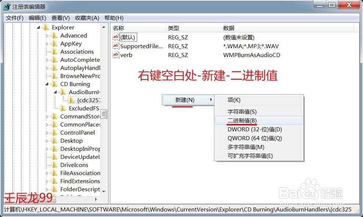The image size is (363, 217).
Task: Click the ControlPanel folder icon
Action: click(54, 133)
